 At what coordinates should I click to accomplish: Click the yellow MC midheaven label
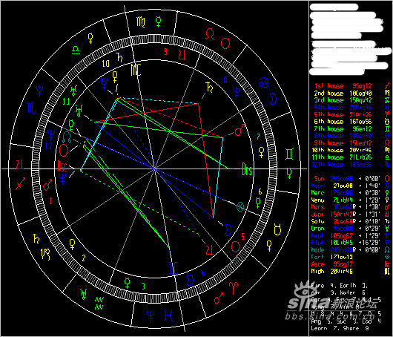coord(136,70)
